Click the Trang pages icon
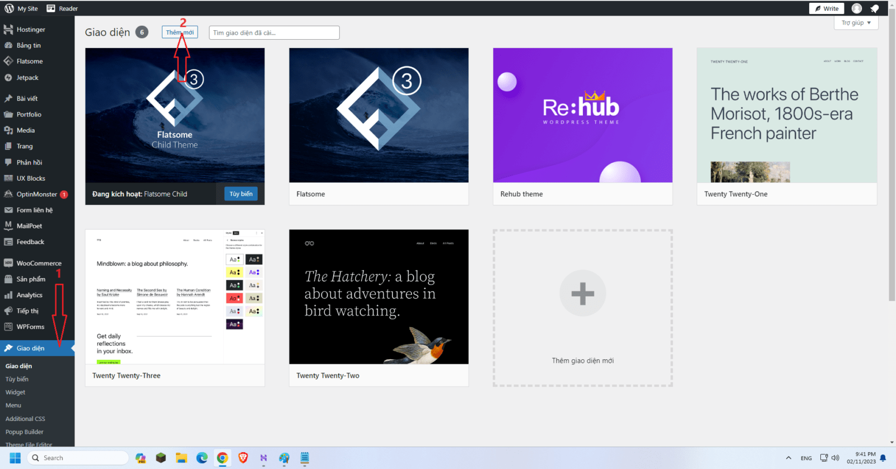This screenshot has height=469, width=896. [x=8, y=146]
